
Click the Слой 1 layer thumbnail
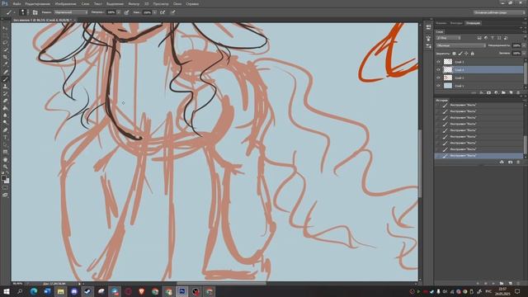[448, 86]
